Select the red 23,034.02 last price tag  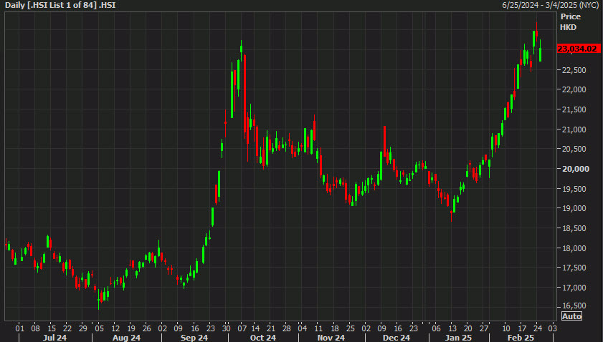(x=579, y=49)
